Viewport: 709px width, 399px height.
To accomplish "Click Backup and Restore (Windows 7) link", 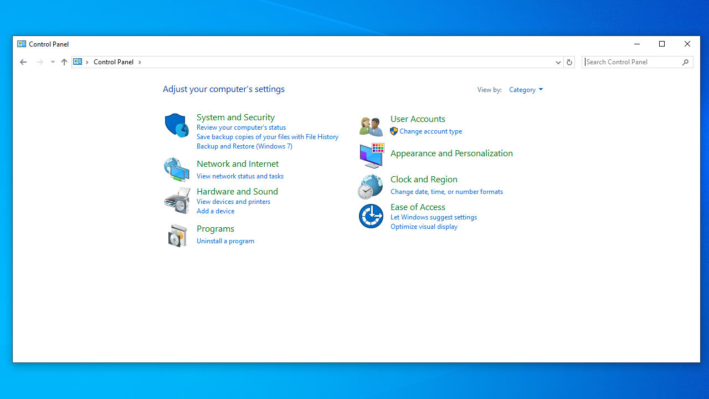I will 244,146.
